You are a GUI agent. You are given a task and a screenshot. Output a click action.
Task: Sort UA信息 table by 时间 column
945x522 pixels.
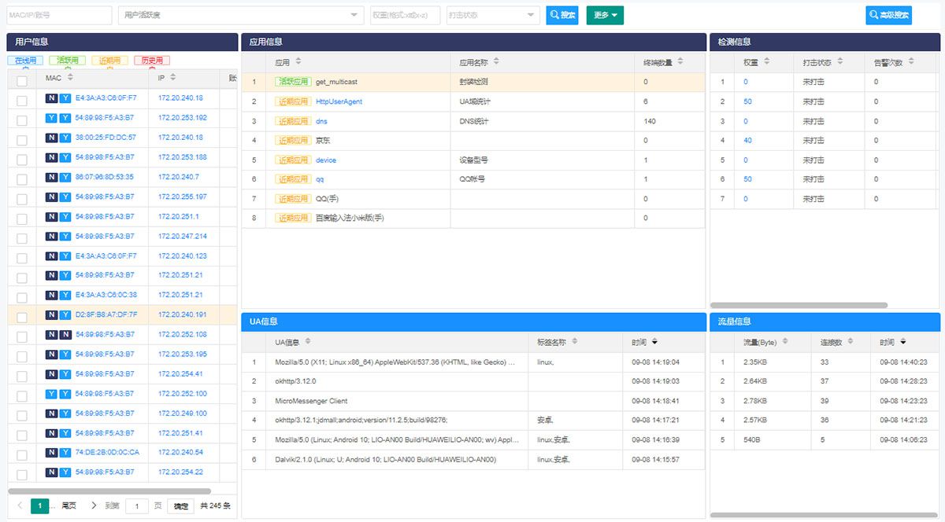pos(654,342)
